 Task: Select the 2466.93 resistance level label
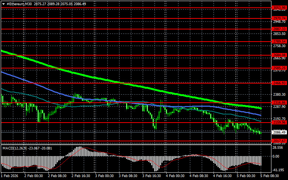(x=279, y=83)
